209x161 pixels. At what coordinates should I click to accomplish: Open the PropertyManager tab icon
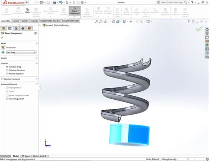pyautogui.click(x=10, y=28)
